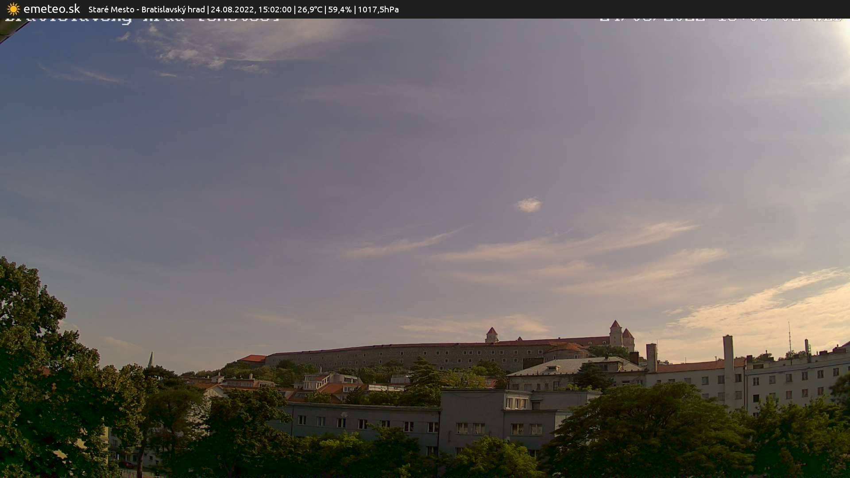
Task: Click the 26,9°C temperature reading
Action: point(310,9)
